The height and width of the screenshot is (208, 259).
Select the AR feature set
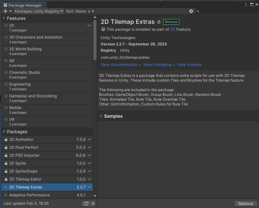point(47,63)
